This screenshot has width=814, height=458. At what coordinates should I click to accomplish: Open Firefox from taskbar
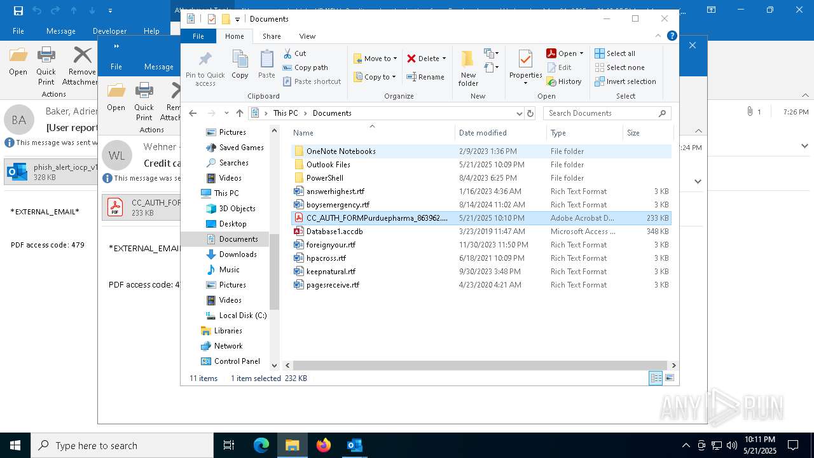[324, 445]
